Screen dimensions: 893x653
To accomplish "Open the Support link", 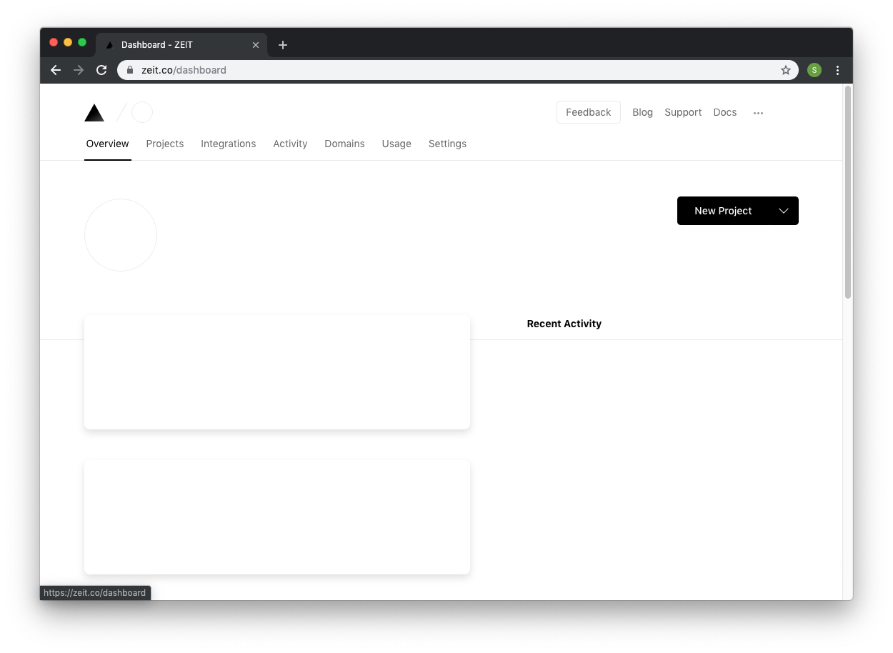I will (683, 112).
